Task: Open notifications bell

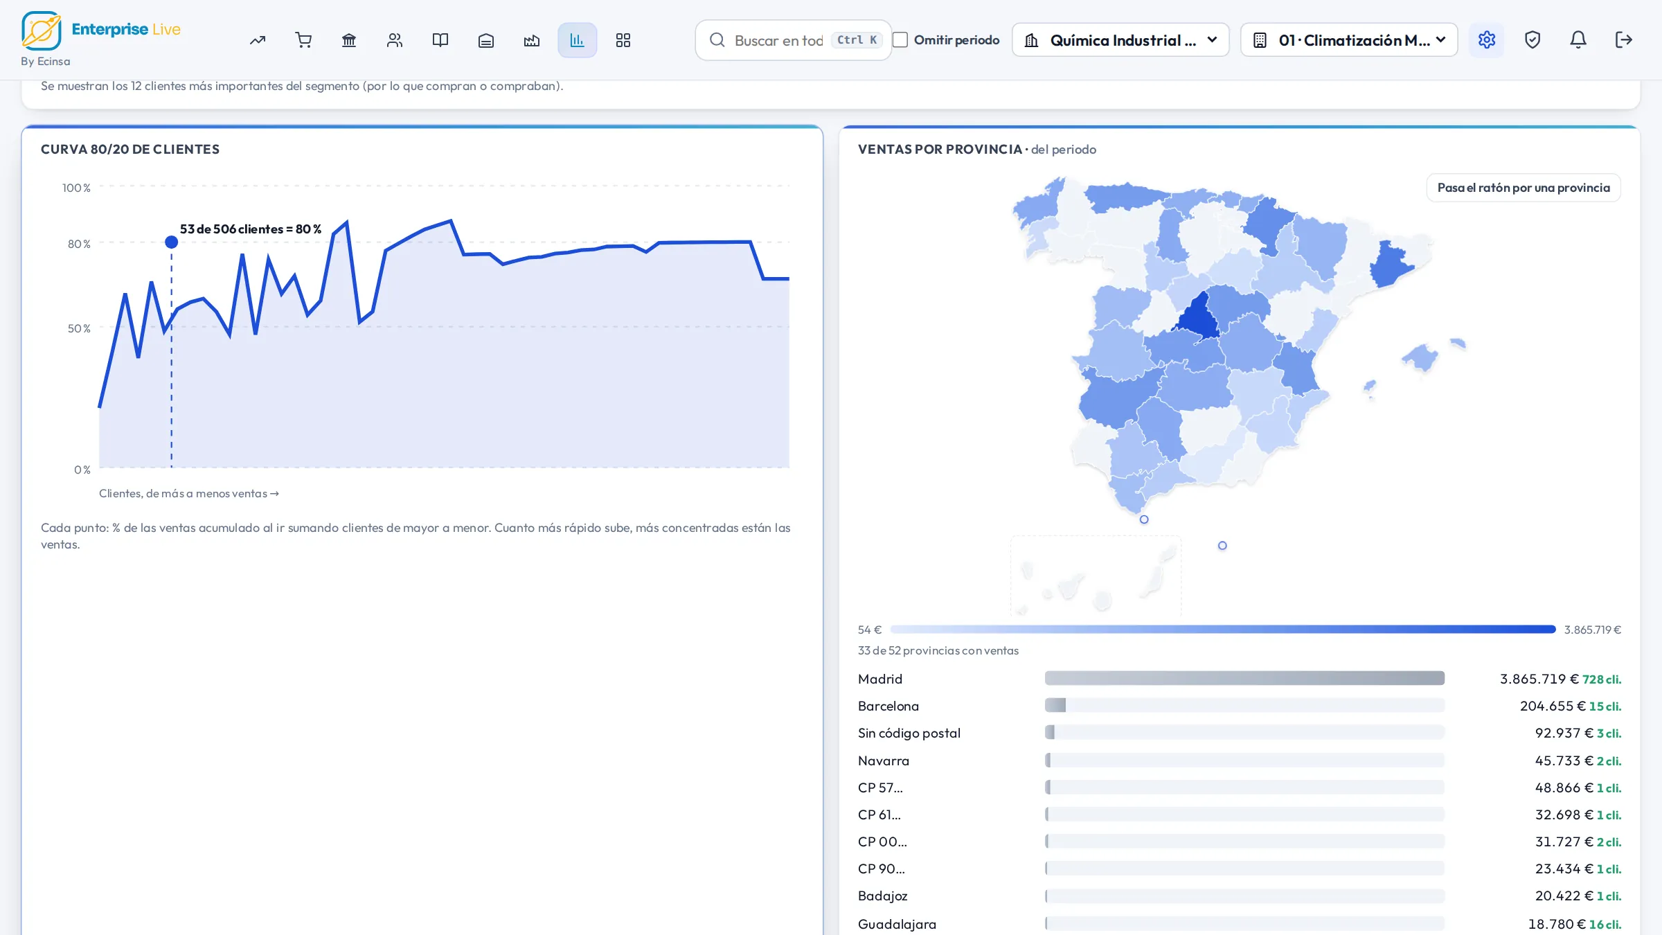Action: (1578, 40)
